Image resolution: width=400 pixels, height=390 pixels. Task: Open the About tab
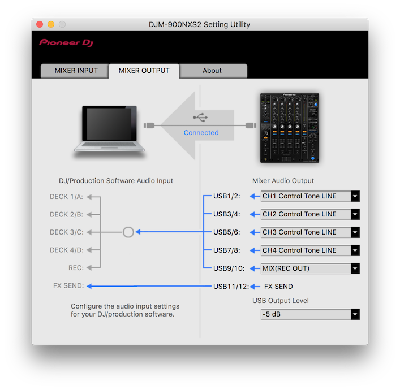point(213,71)
